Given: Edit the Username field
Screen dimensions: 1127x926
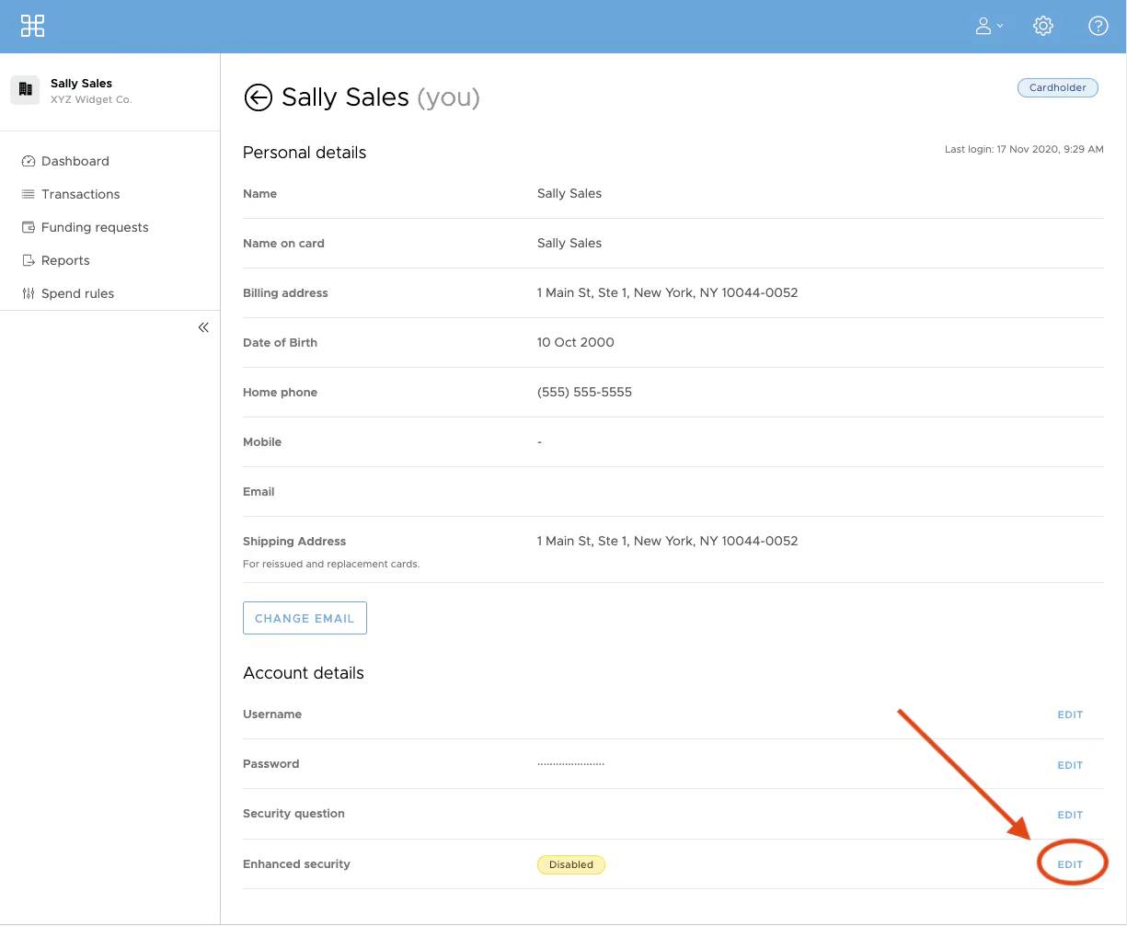Looking at the screenshot, I should tap(1070, 715).
